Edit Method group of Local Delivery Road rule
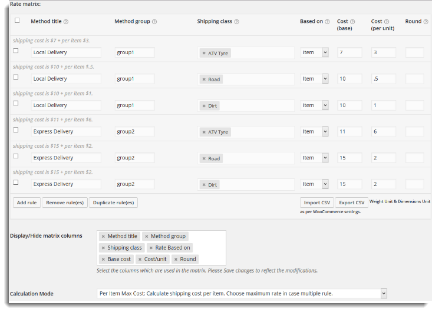This screenshot has height=312, width=432. click(135, 79)
